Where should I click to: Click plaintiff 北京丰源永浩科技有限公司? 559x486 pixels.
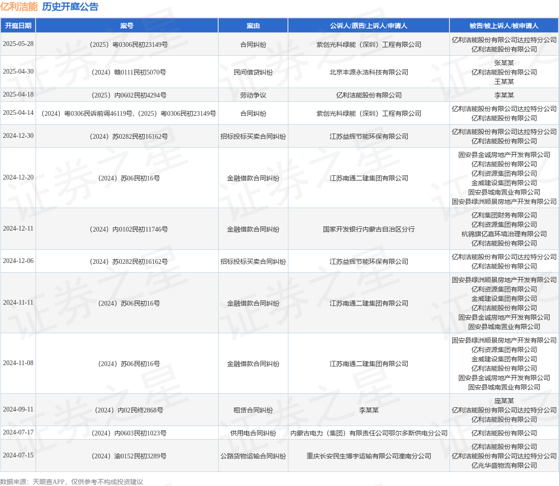pyautogui.click(x=368, y=72)
